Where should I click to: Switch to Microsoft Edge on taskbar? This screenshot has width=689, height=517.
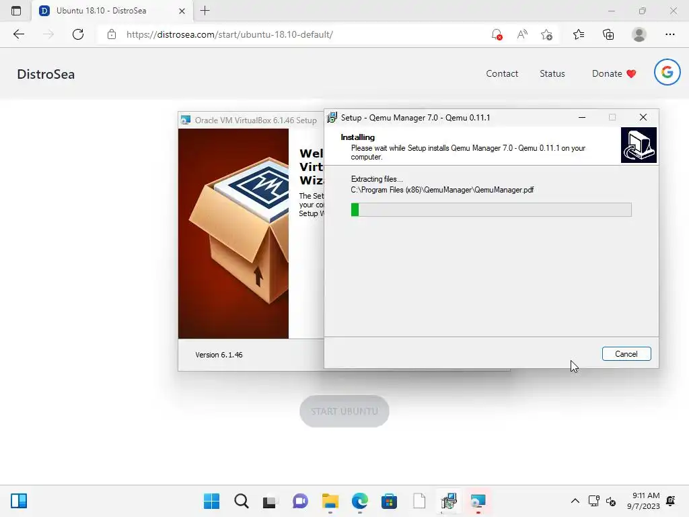[x=359, y=501]
